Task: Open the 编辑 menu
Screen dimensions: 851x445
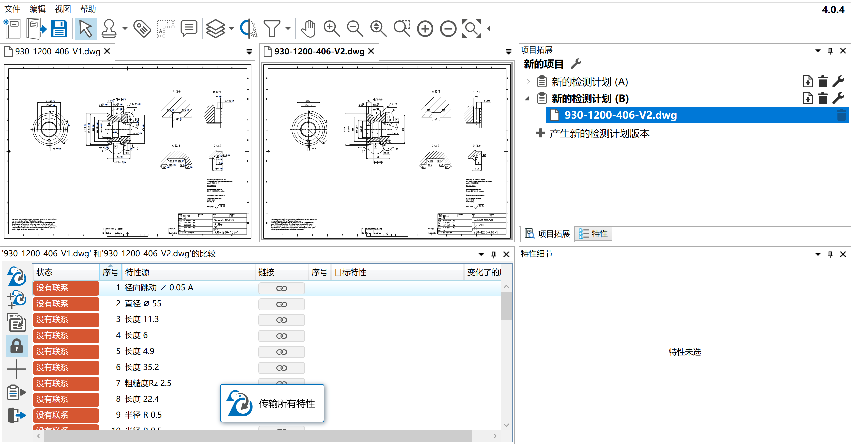Action: (37, 9)
